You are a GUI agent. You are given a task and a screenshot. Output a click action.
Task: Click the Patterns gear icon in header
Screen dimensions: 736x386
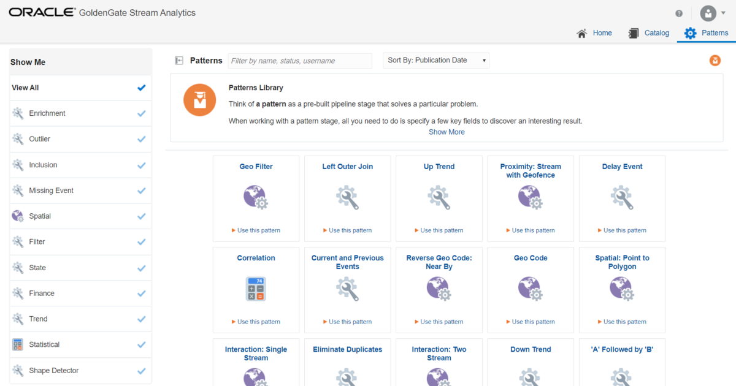[691, 33]
